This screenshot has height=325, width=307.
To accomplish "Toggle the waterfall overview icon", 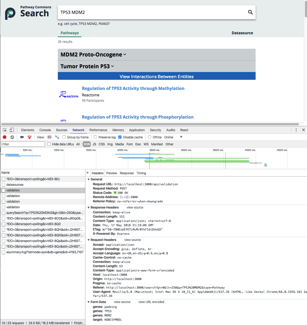I will 57,137.
